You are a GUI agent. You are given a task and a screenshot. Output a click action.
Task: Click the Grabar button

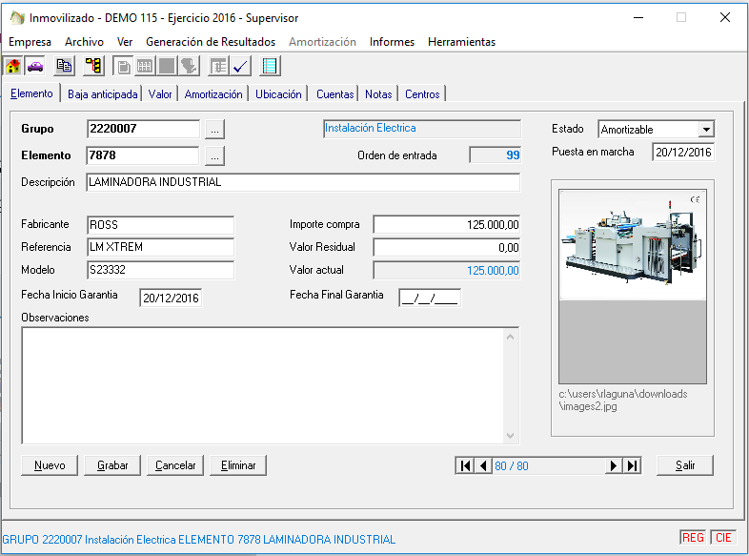point(112,465)
